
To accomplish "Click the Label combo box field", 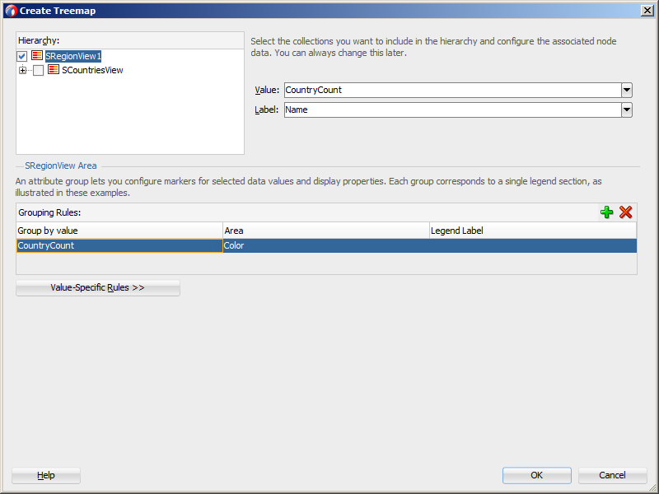I will click(x=451, y=110).
